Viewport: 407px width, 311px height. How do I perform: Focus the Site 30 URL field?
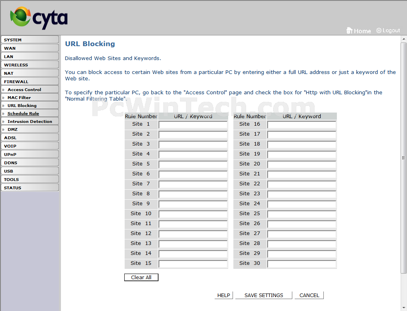pyautogui.click(x=302, y=264)
